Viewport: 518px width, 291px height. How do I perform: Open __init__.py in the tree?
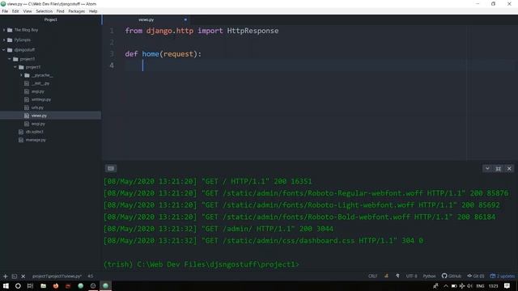[40, 83]
